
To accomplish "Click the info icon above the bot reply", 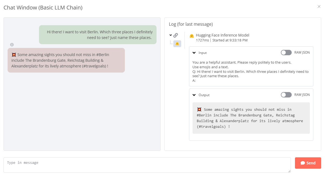I will (x=12, y=45).
